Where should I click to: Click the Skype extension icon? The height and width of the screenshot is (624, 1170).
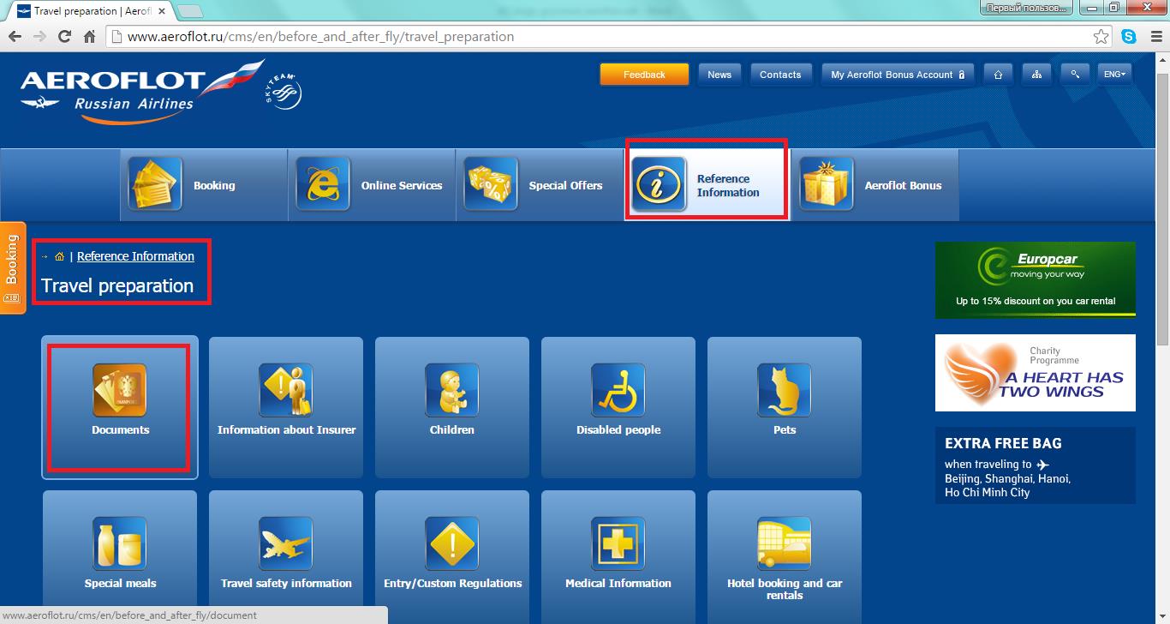pyautogui.click(x=1129, y=37)
